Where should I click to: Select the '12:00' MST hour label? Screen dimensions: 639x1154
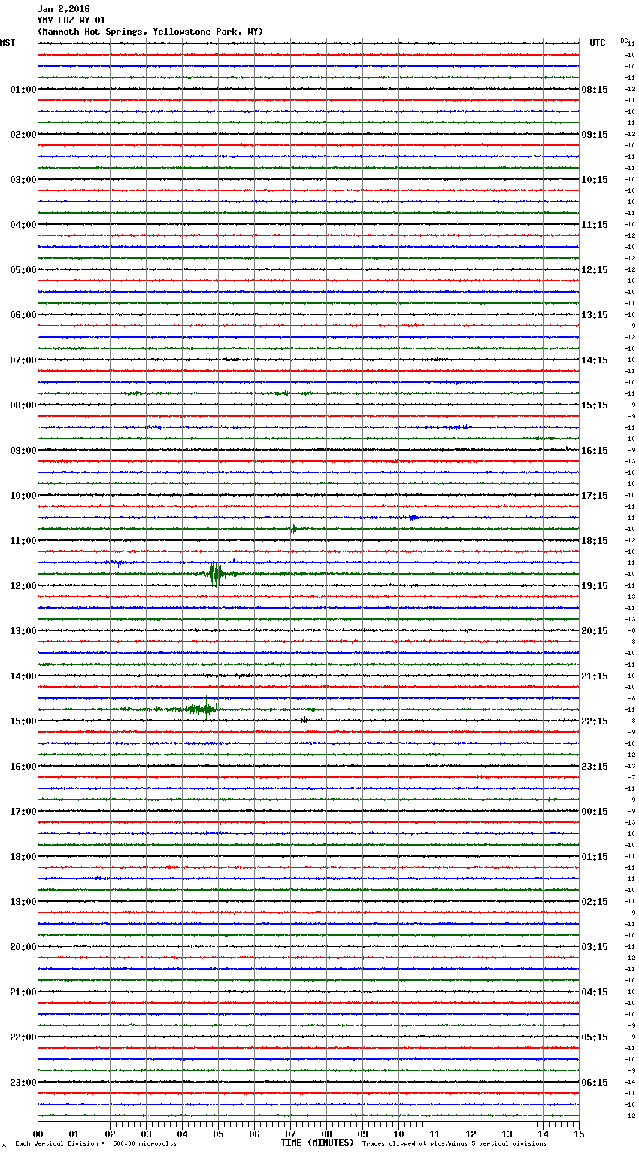coord(23,586)
